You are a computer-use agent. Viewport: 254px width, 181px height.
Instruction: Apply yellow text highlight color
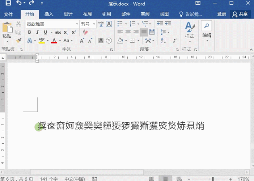pos(42,40)
